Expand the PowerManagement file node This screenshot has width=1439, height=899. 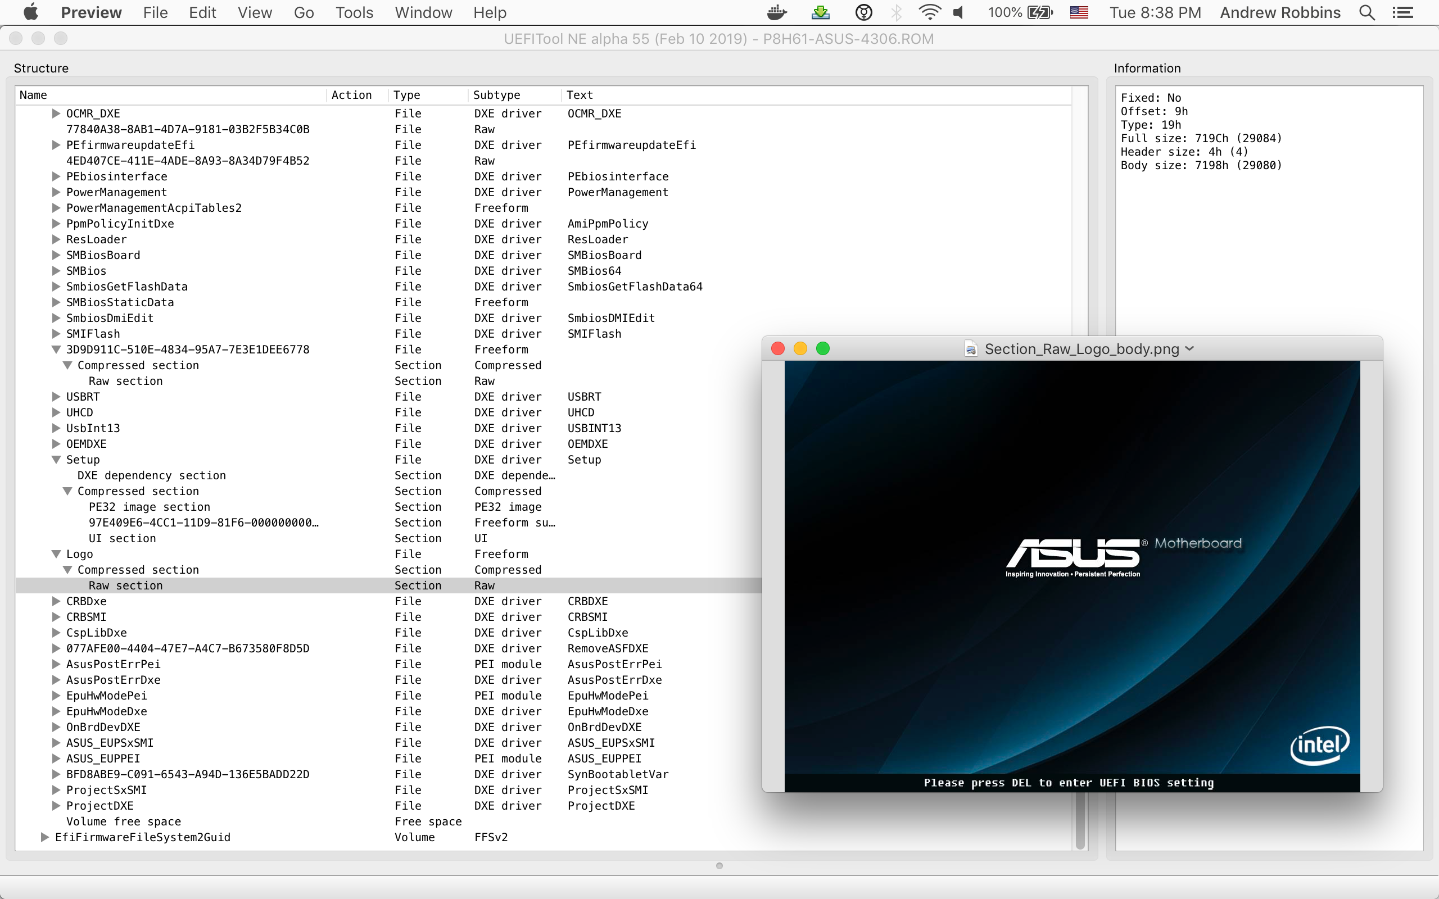click(x=56, y=192)
